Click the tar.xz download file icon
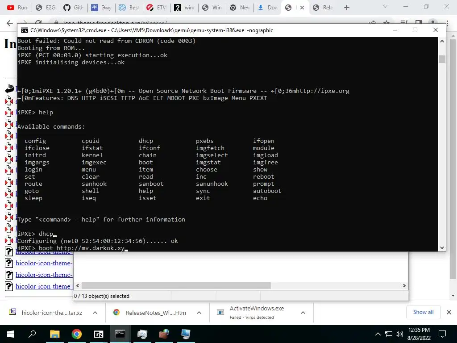The height and width of the screenshot is (343, 457). coord(12,312)
